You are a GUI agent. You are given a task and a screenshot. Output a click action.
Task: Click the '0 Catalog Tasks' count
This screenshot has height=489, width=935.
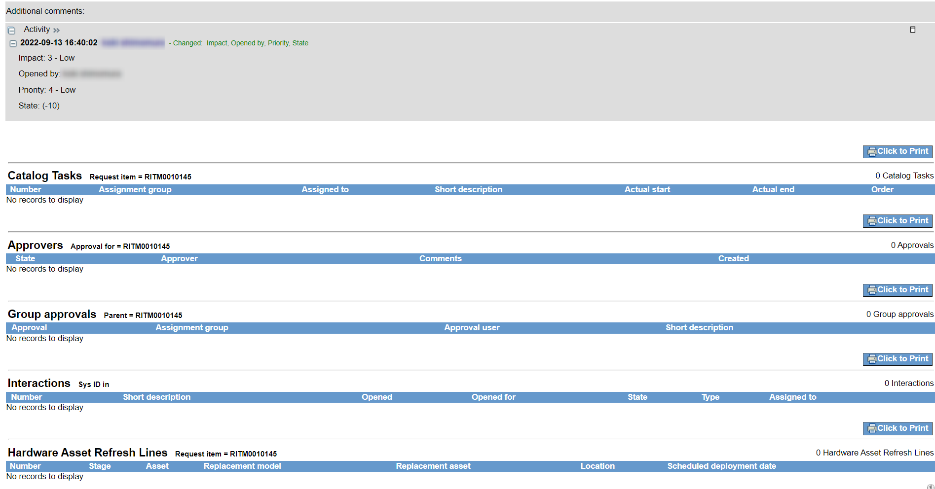click(x=904, y=175)
